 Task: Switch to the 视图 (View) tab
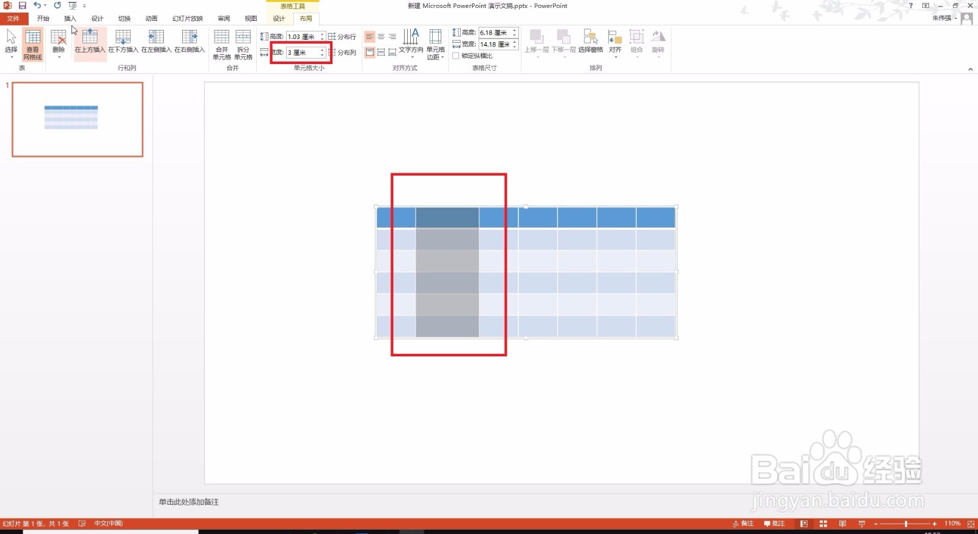(x=251, y=18)
